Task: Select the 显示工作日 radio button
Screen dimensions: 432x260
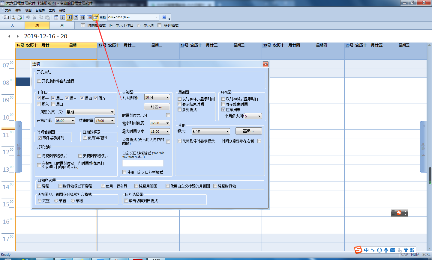Action: click(111, 25)
